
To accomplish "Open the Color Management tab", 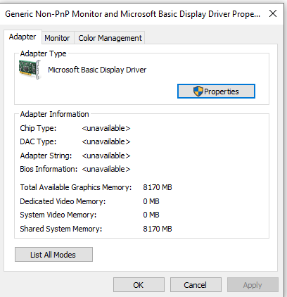I will tap(110, 38).
